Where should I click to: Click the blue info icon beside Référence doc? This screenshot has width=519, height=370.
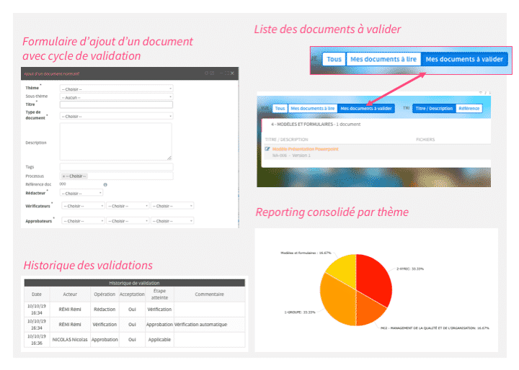pyautogui.click(x=105, y=184)
